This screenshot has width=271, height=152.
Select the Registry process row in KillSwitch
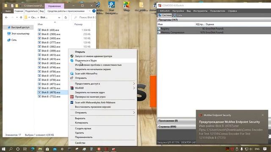point(214,29)
